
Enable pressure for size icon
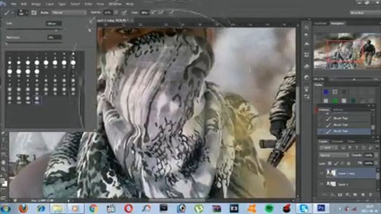(x=172, y=12)
